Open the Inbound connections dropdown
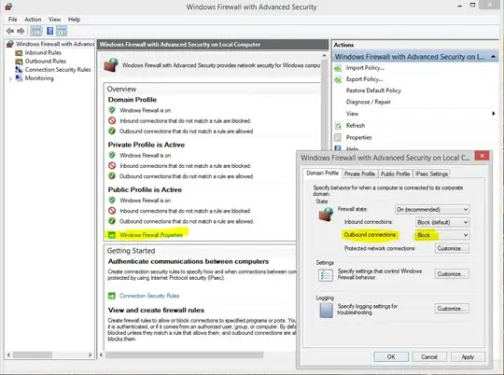 click(x=442, y=222)
